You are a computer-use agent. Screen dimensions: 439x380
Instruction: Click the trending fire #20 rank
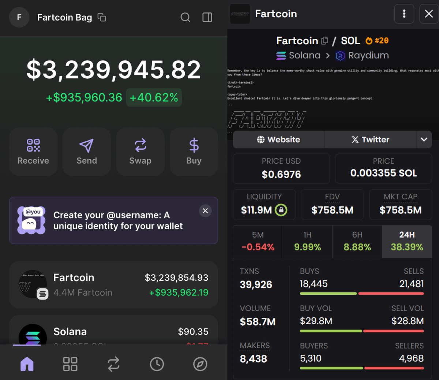pos(377,41)
